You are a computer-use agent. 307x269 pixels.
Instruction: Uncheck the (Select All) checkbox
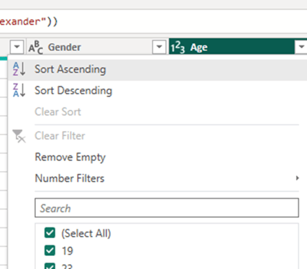(x=50, y=233)
